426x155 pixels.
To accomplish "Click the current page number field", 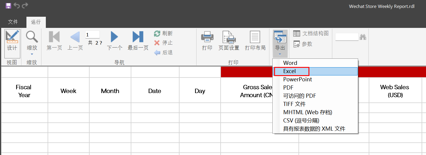I will pos(92,35).
